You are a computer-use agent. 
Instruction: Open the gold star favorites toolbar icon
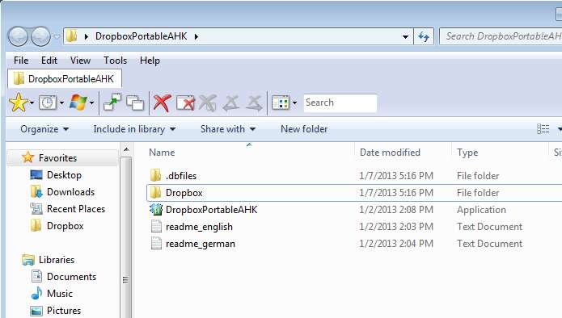point(19,103)
